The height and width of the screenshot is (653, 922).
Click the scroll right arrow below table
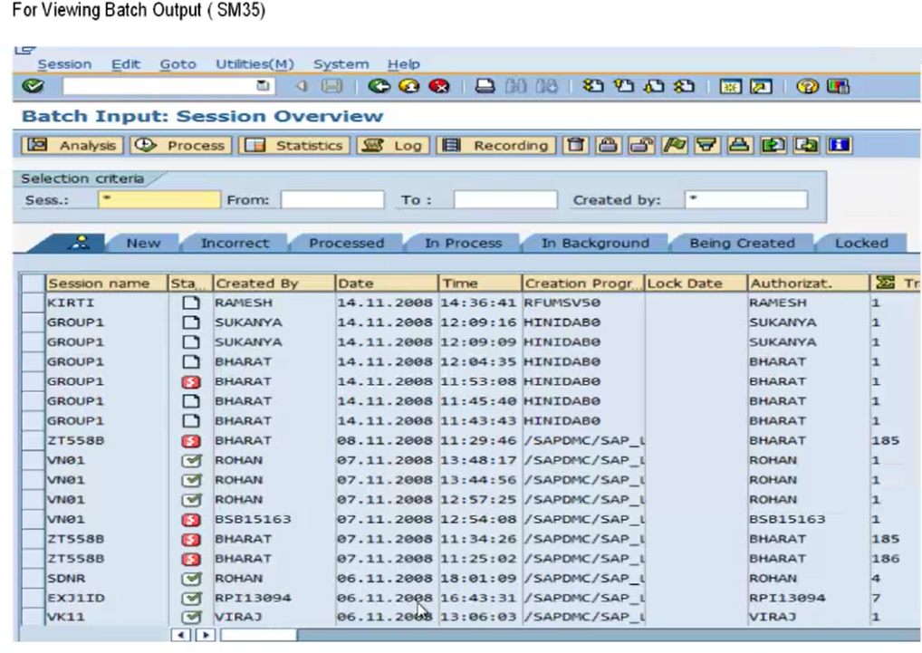pyautogui.click(x=206, y=635)
